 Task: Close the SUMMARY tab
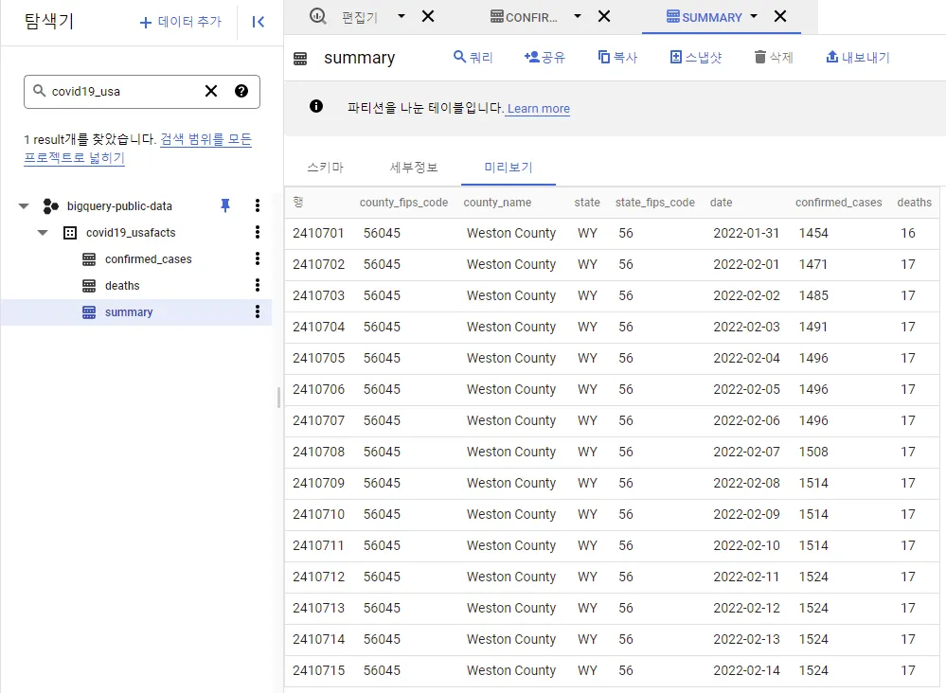pyautogui.click(x=780, y=16)
